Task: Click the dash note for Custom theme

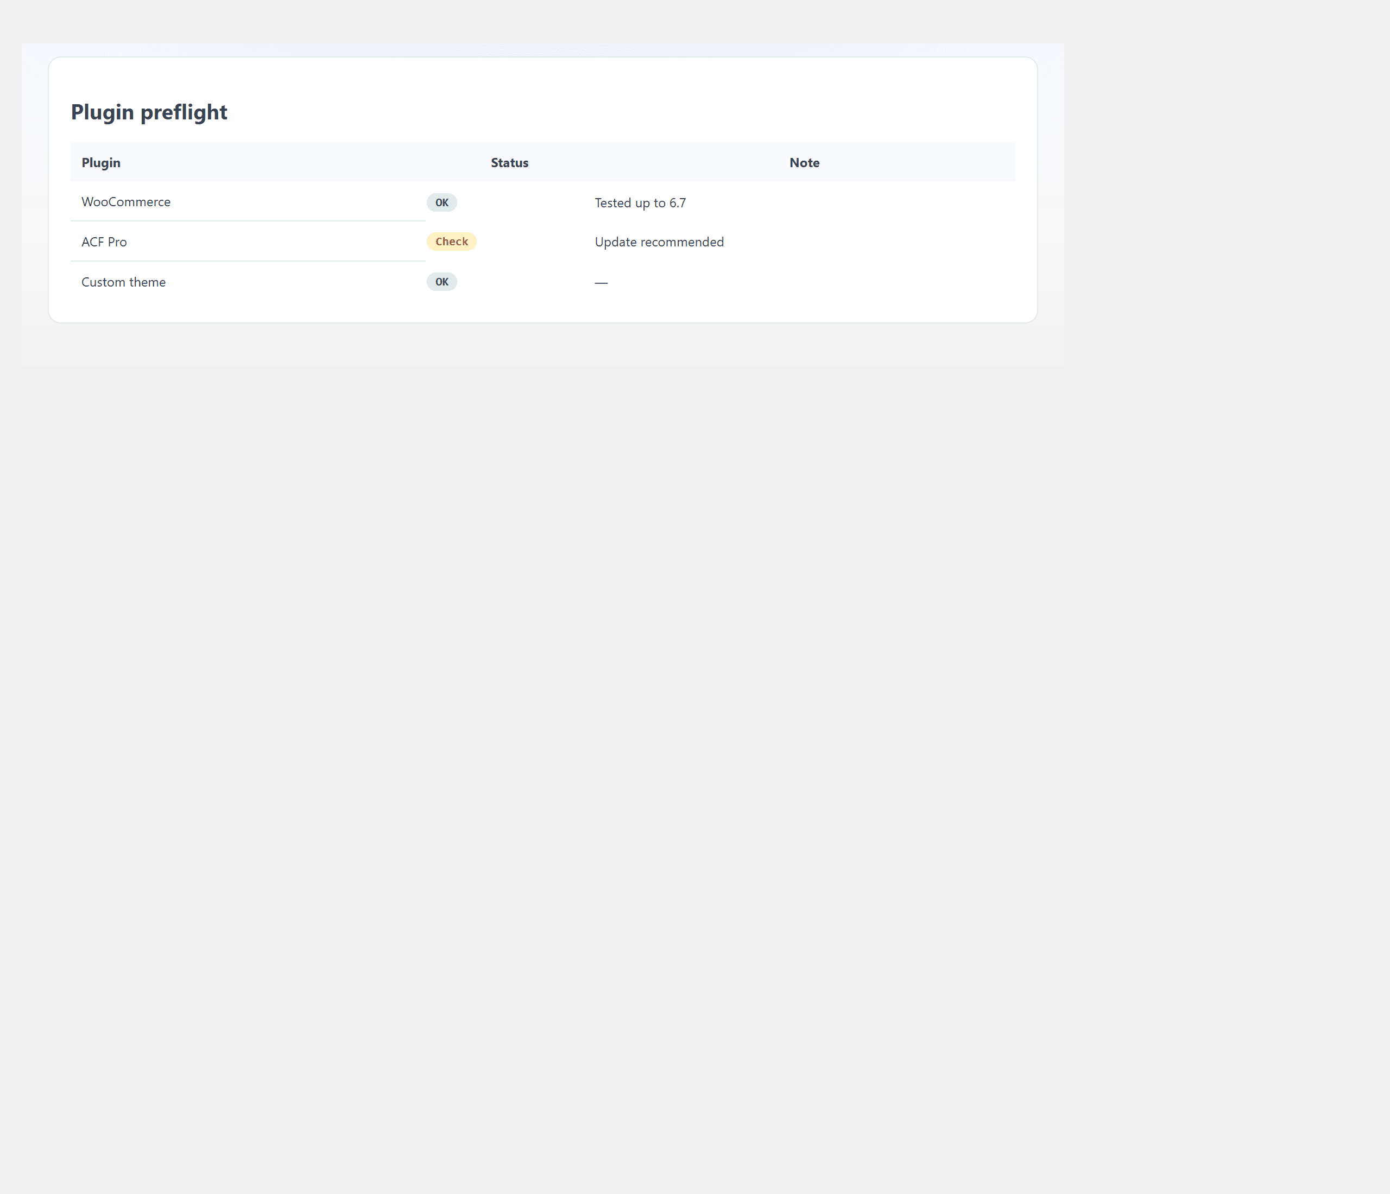Action: [x=601, y=283]
